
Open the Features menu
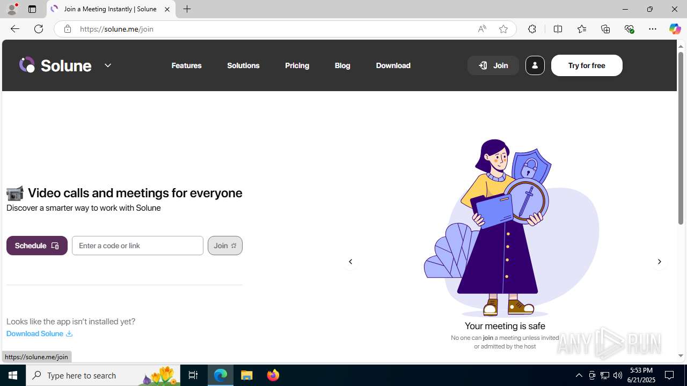click(186, 65)
